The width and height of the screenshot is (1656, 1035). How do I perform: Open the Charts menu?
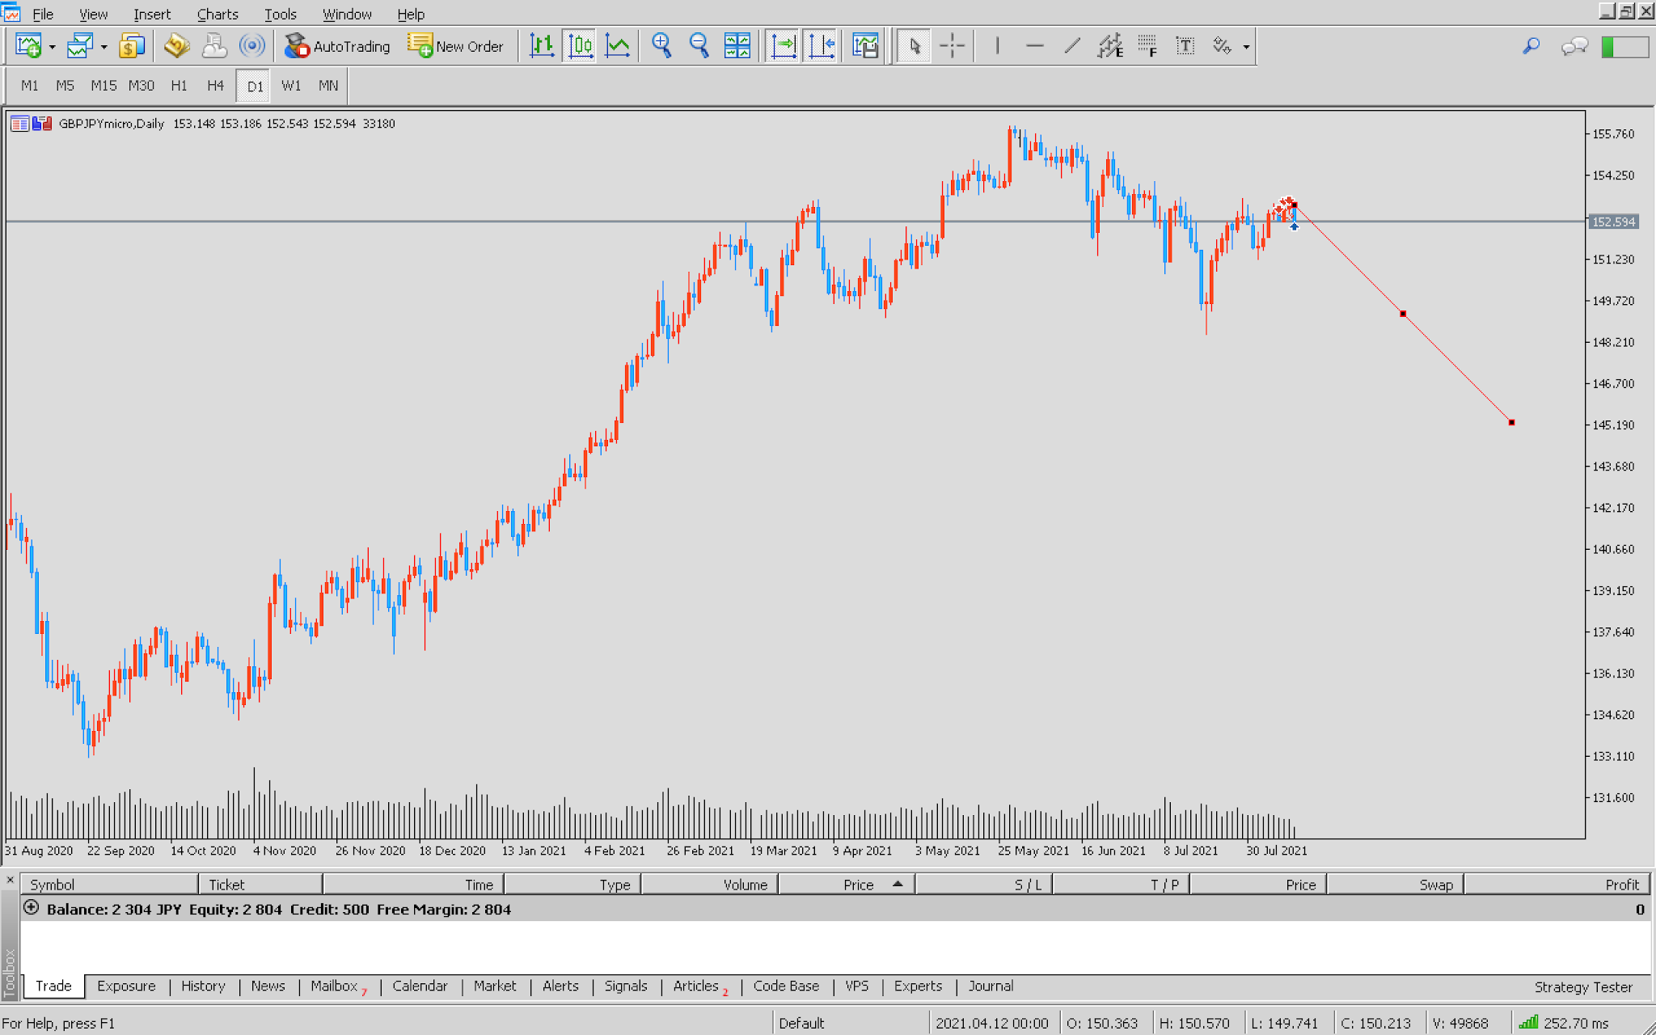217,14
